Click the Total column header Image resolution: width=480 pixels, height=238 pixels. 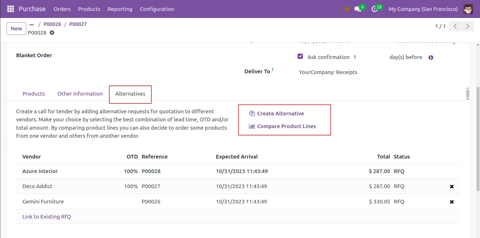coord(383,157)
